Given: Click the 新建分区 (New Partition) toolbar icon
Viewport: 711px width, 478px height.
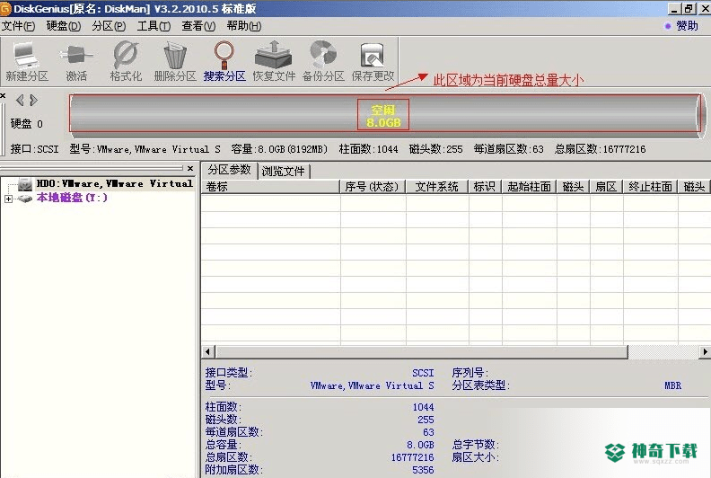Looking at the screenshot, I should 27,61.
